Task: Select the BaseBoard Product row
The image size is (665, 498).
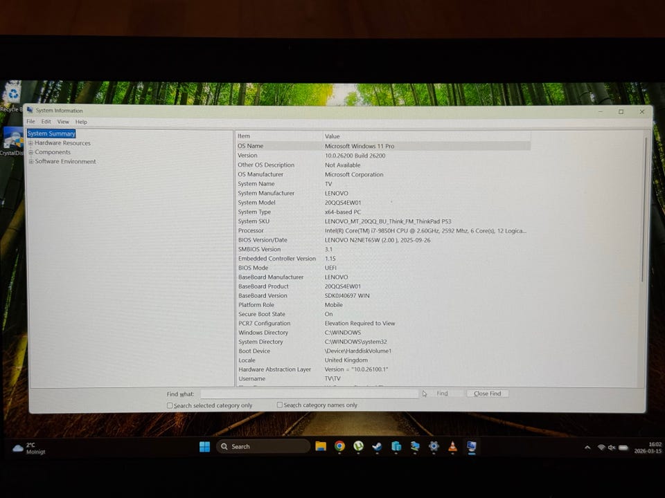Action: [383, 286]
